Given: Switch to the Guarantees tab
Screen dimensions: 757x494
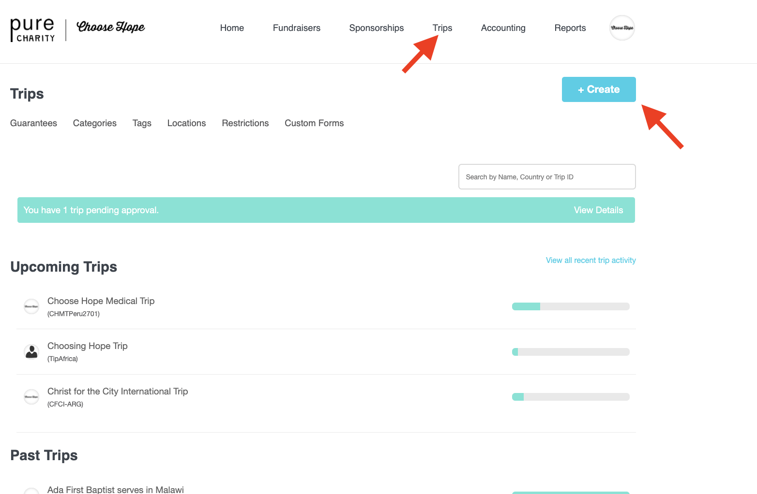Looking at the screenshot, I should click(x=33, y=123).
